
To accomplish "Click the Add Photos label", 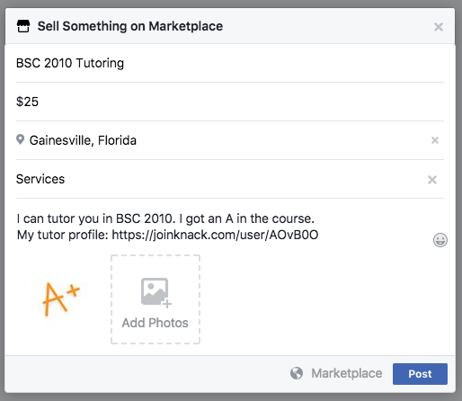I will (x=155, y=323).
